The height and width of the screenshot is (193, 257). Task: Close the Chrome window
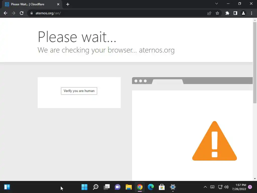click(251, 4)
